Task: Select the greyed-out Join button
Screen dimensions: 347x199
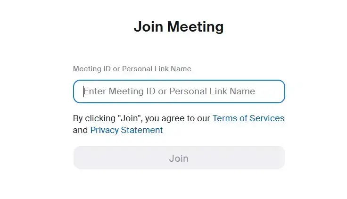Action: [x=179, y=158]
